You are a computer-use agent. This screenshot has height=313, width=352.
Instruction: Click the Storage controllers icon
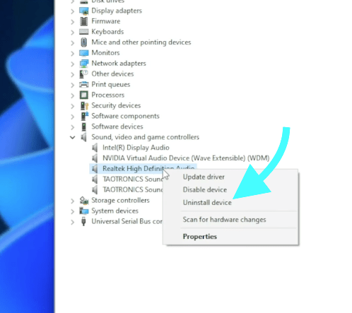(x=84, y=201)
